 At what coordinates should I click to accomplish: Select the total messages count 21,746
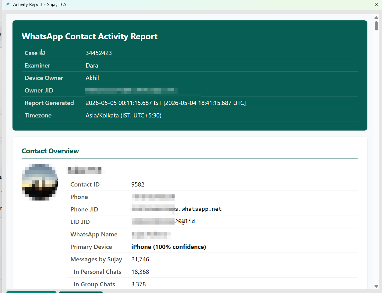[x=140, y=259]
